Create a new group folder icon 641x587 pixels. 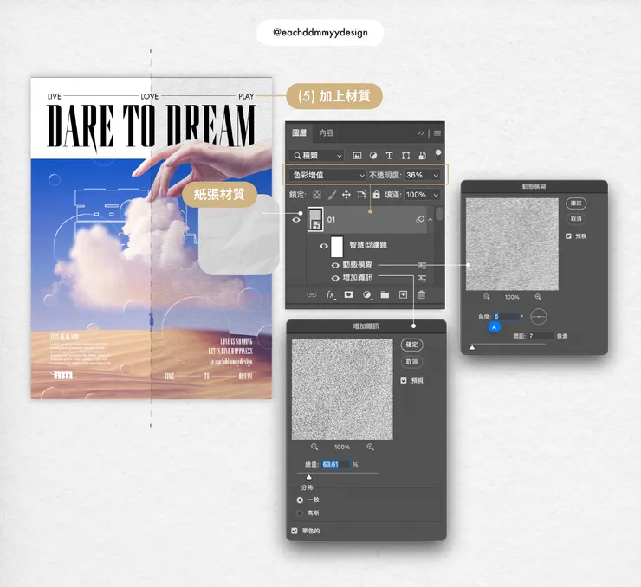coord(385,294)
